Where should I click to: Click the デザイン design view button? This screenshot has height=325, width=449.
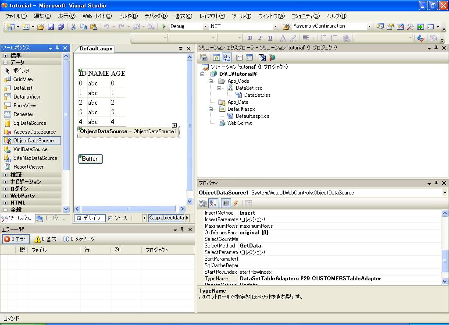coord(90,218)
